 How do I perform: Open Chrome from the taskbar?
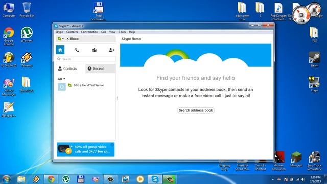point(51,179)
